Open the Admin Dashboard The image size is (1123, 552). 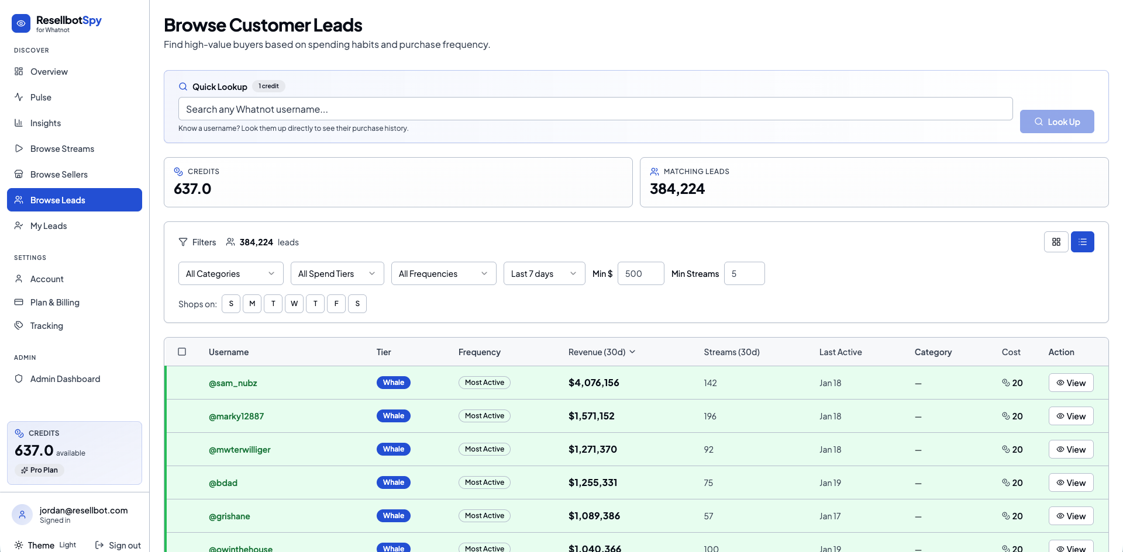point(65,379)
